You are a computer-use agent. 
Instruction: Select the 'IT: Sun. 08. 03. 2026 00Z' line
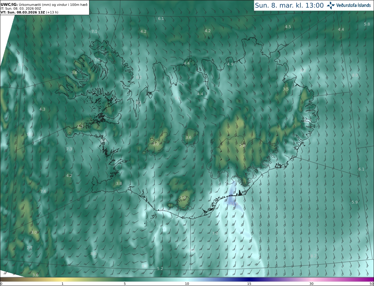click(x=21, y=8)
